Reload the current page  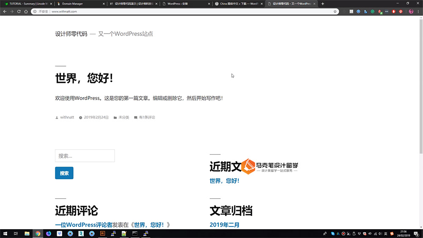click(x=19, y=11)
